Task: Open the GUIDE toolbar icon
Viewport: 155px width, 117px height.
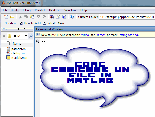Action: tap(58, 17)
